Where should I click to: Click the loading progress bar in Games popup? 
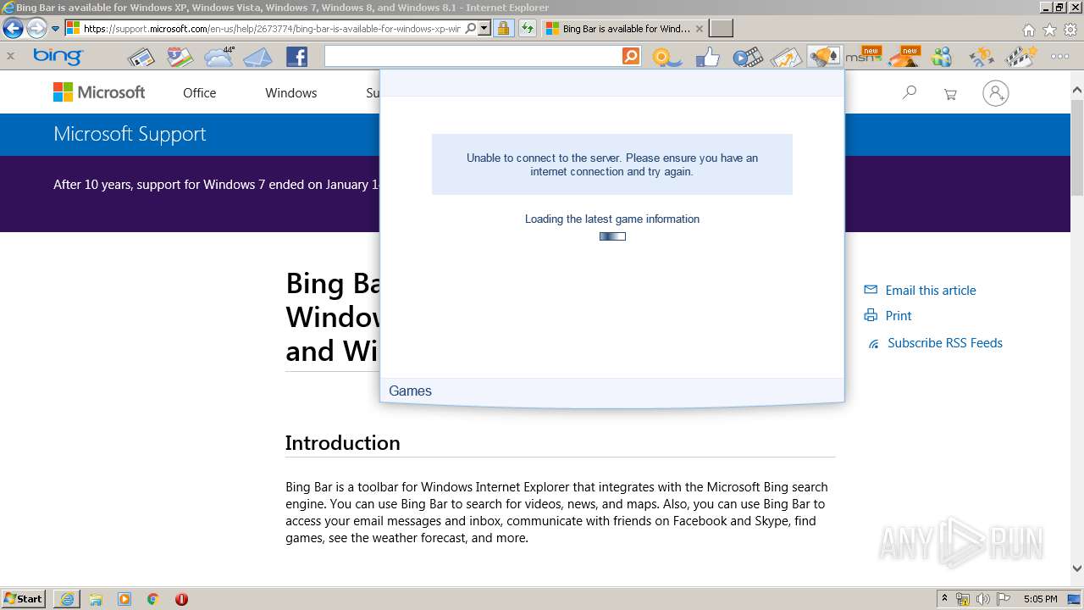[612, 236]
